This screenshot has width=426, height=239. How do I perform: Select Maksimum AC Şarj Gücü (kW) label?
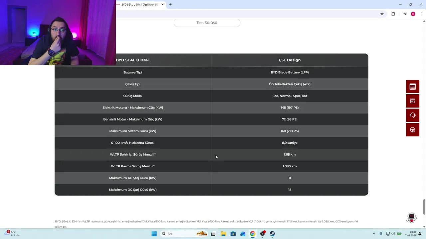tap(133, 178)
